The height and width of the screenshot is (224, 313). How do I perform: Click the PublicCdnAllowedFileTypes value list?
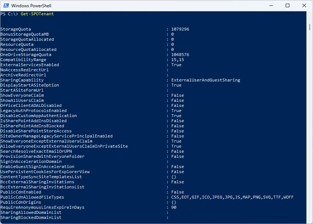232,197
